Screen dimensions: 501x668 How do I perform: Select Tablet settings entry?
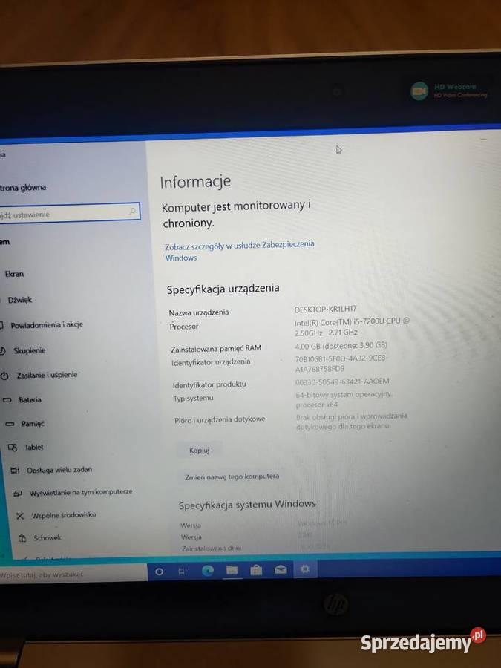pos(33,447)
